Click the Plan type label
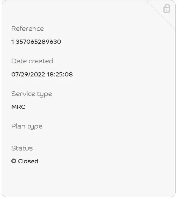The width and height of the screenshot is (178, 199). pyautogui.click(x=27, y=126)
